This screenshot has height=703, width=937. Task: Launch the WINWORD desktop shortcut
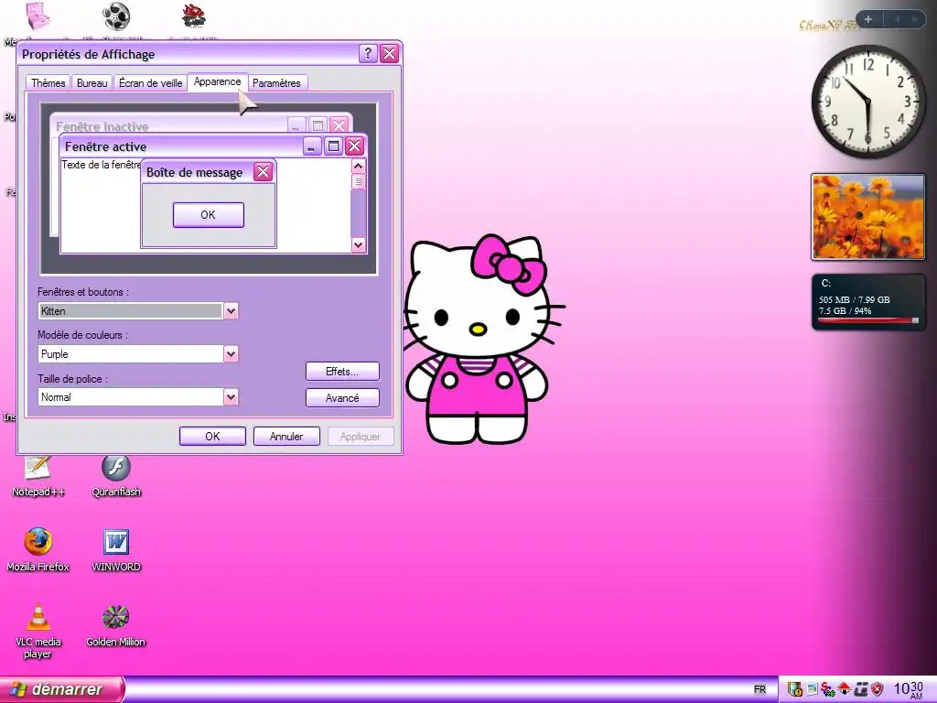116,550
